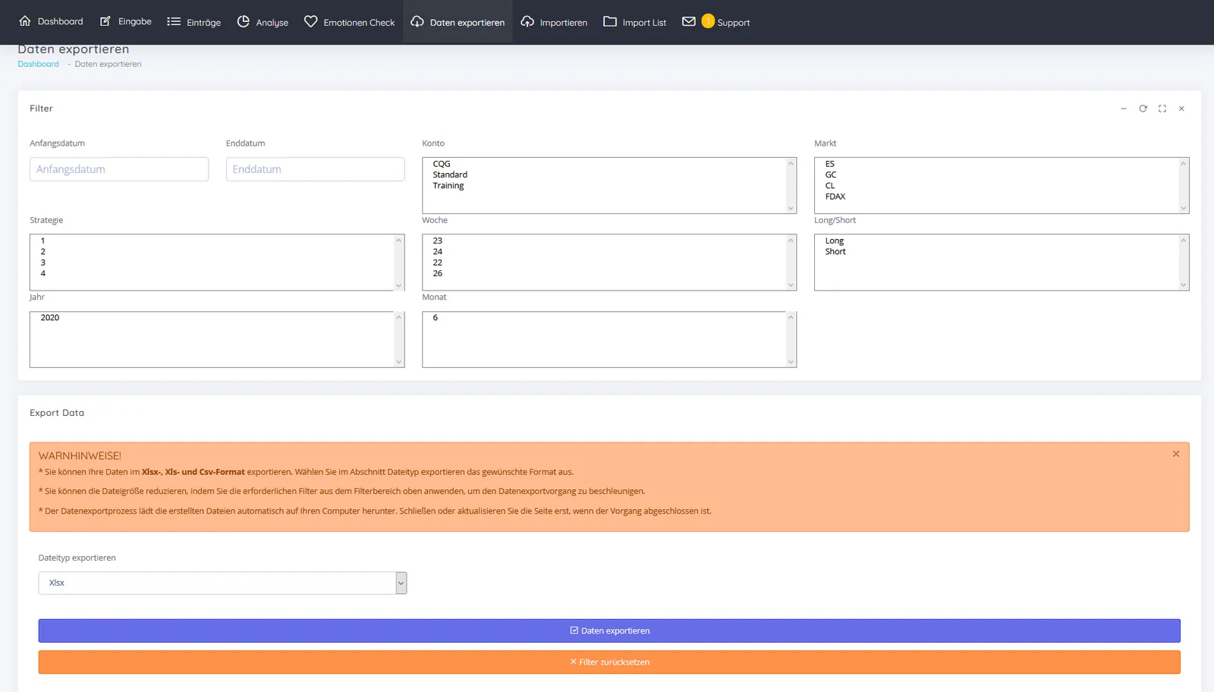Select 2020 in Jahr list

pyautogui.click(x=50, y=317)
